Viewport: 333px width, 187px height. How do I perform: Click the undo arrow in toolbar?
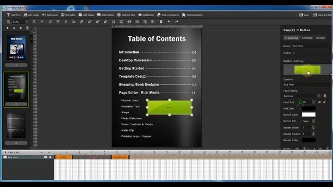click(x=169, y=22)
